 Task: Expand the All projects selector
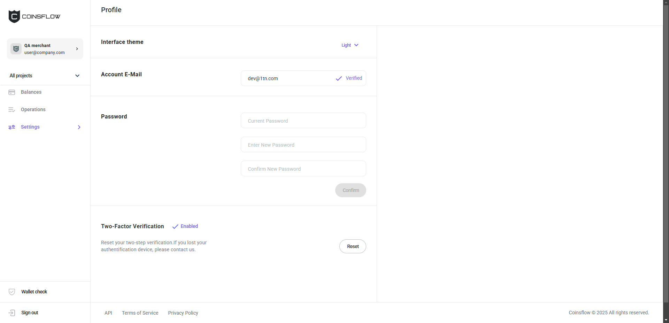point(77,76)
